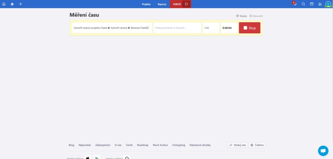Viewport: 333px width, 159px height.
Task: Open the chat support bubble
Action: click(x=323, y=151)
